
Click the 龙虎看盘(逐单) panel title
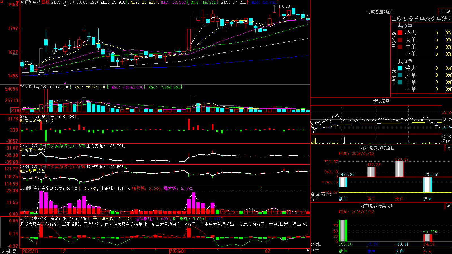click(x=381, y=12)
